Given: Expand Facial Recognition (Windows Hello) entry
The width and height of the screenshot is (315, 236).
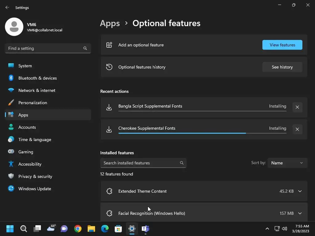Looking at the screenshot, I should point(300,213).
